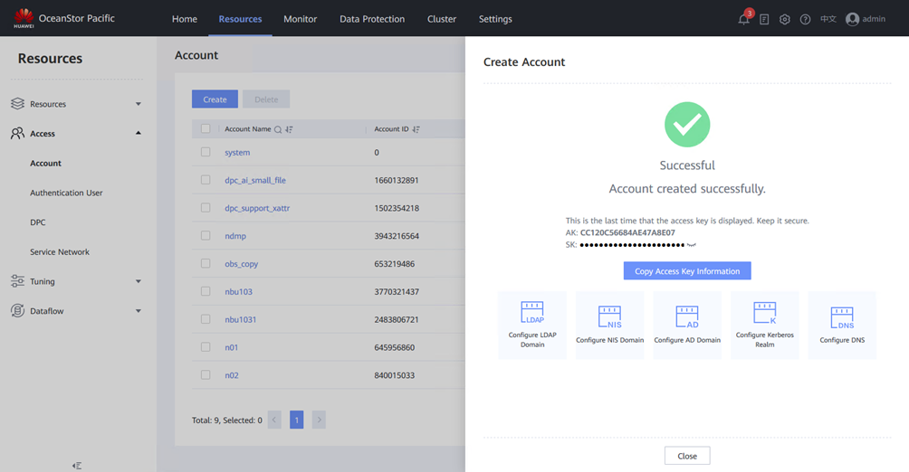Reveal the secret key with eye icon

coord(692,245)
